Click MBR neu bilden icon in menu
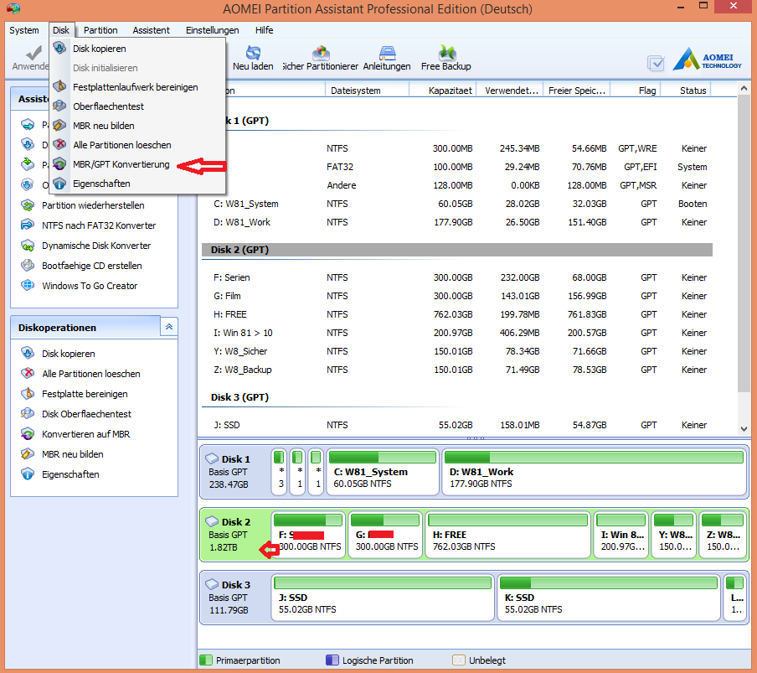The width and height of the screenshot is (757, 673). (59, 125)
